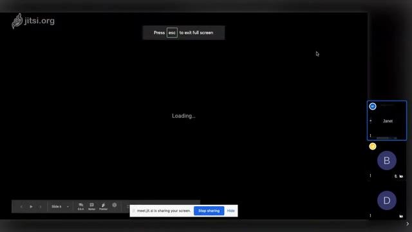Click muted microphone icon on B's tile
Image resolution: width=412 pixels, height=232 pixels.
click(396, 176)
